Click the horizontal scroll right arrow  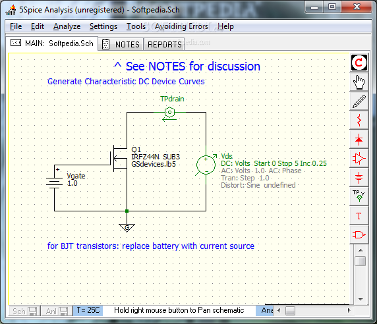tap(349, 310)
